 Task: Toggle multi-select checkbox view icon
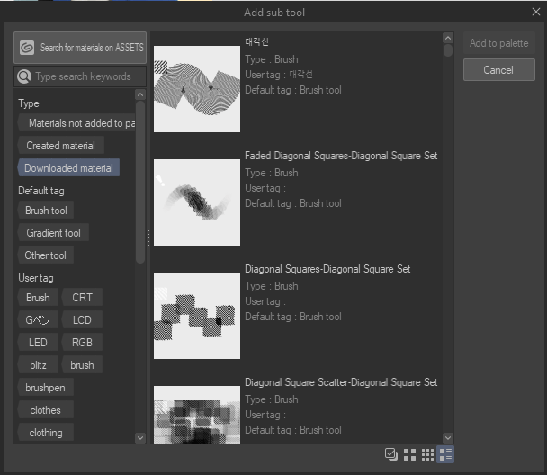point(391,454)
